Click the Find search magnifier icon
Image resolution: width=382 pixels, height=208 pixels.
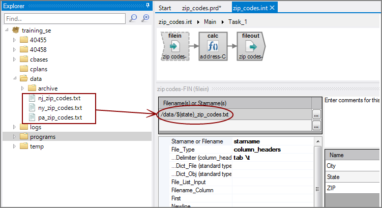pyautogui.click(x=133, y=18)
